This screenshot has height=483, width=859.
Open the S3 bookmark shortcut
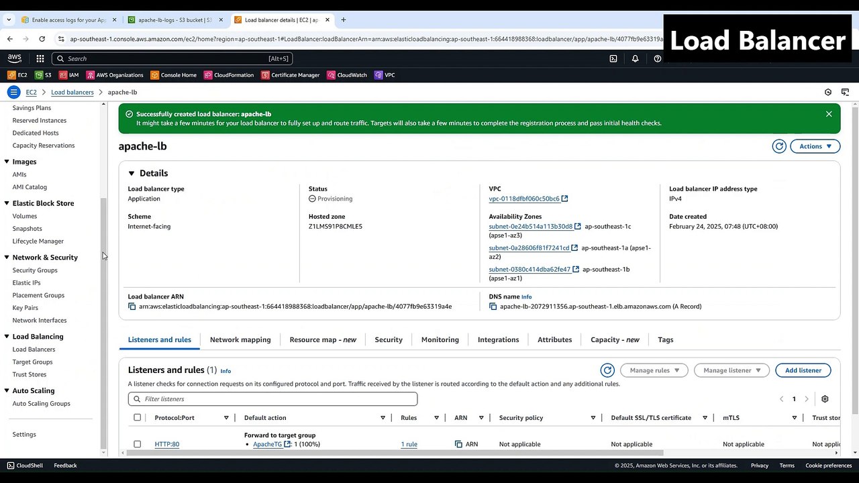[43, 75]
